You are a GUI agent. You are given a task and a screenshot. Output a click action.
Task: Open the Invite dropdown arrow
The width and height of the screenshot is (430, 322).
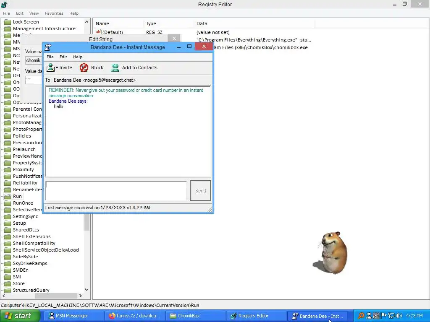point(57,68)
